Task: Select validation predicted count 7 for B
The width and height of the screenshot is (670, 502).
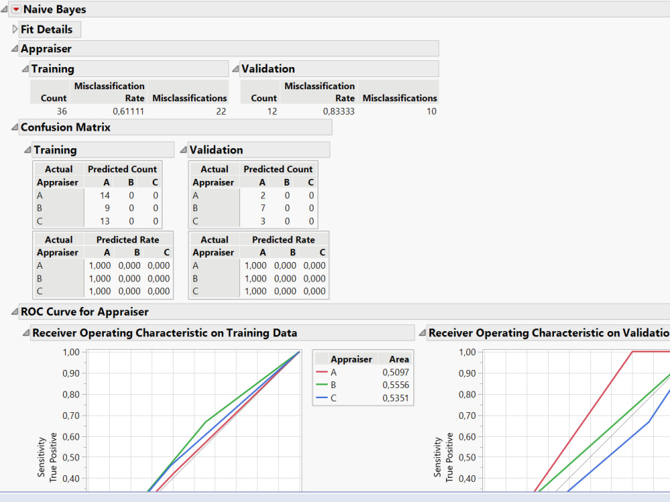Action: point(263,208)
